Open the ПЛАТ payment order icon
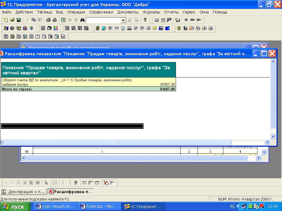This screenshot has height=211, width=282. (x=86, y=28)
